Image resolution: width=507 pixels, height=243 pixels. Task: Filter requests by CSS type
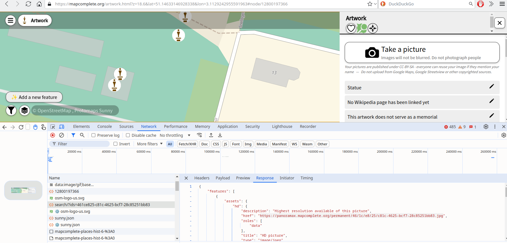point(216,144)
